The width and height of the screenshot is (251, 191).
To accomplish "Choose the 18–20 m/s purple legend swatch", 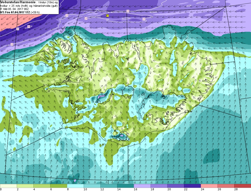I will tap(159, 186).
